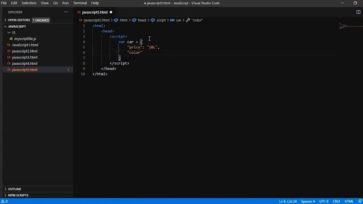Open javascript2.html in the explorer
Viewport: 363px width, 204px height.
pos(24,51)
